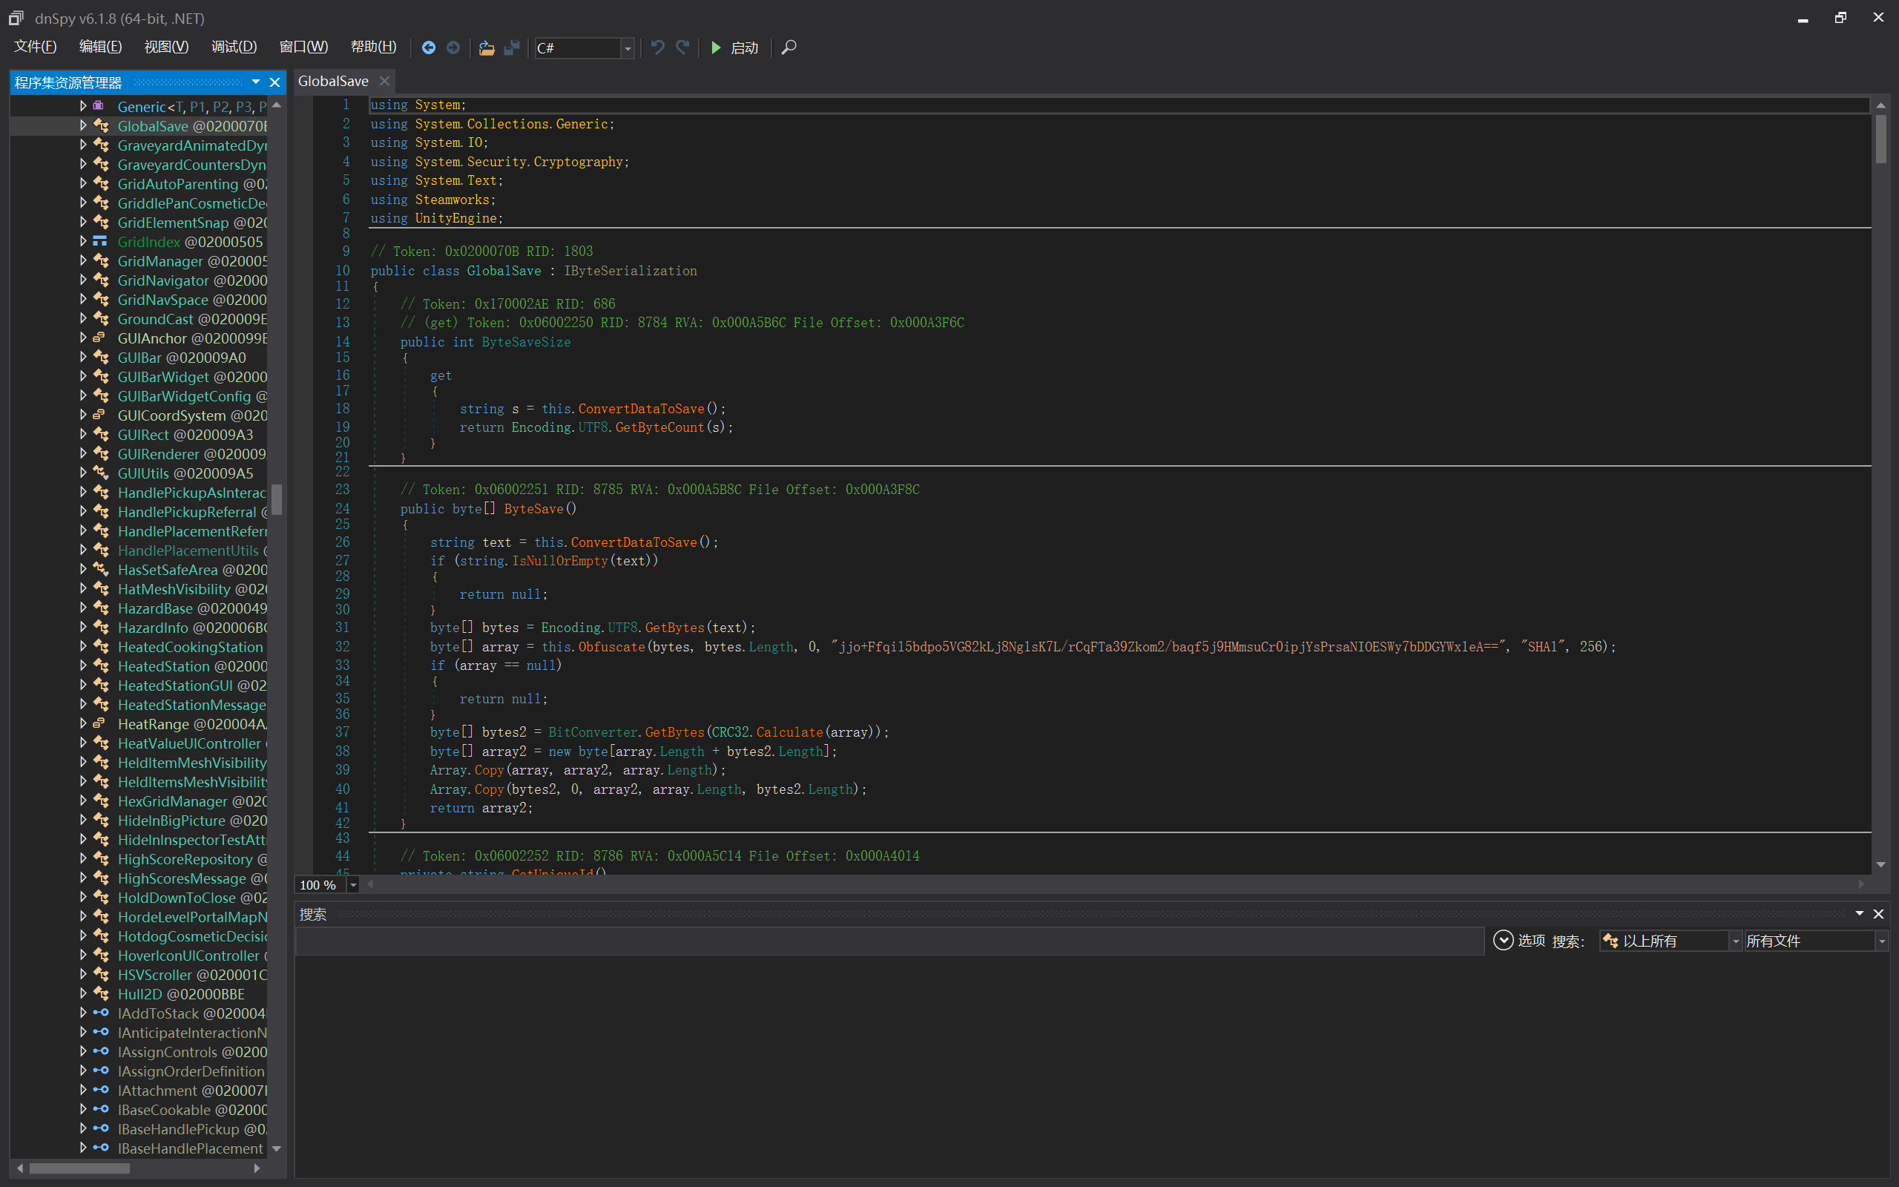Click the open file folder icon

[x=487, y=48]
